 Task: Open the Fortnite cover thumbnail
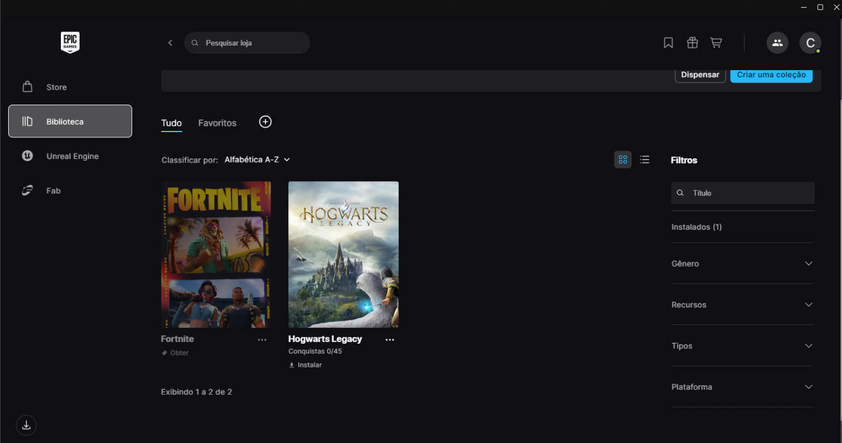(216, 254)
